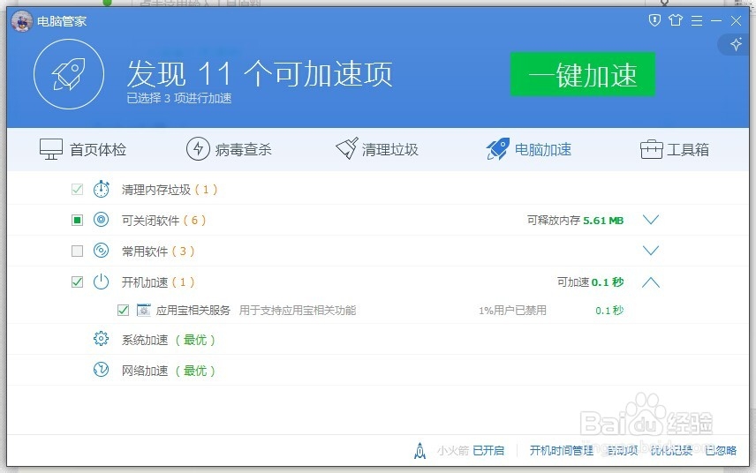Click the small rocket icon in bottom bar

[420, 450]
